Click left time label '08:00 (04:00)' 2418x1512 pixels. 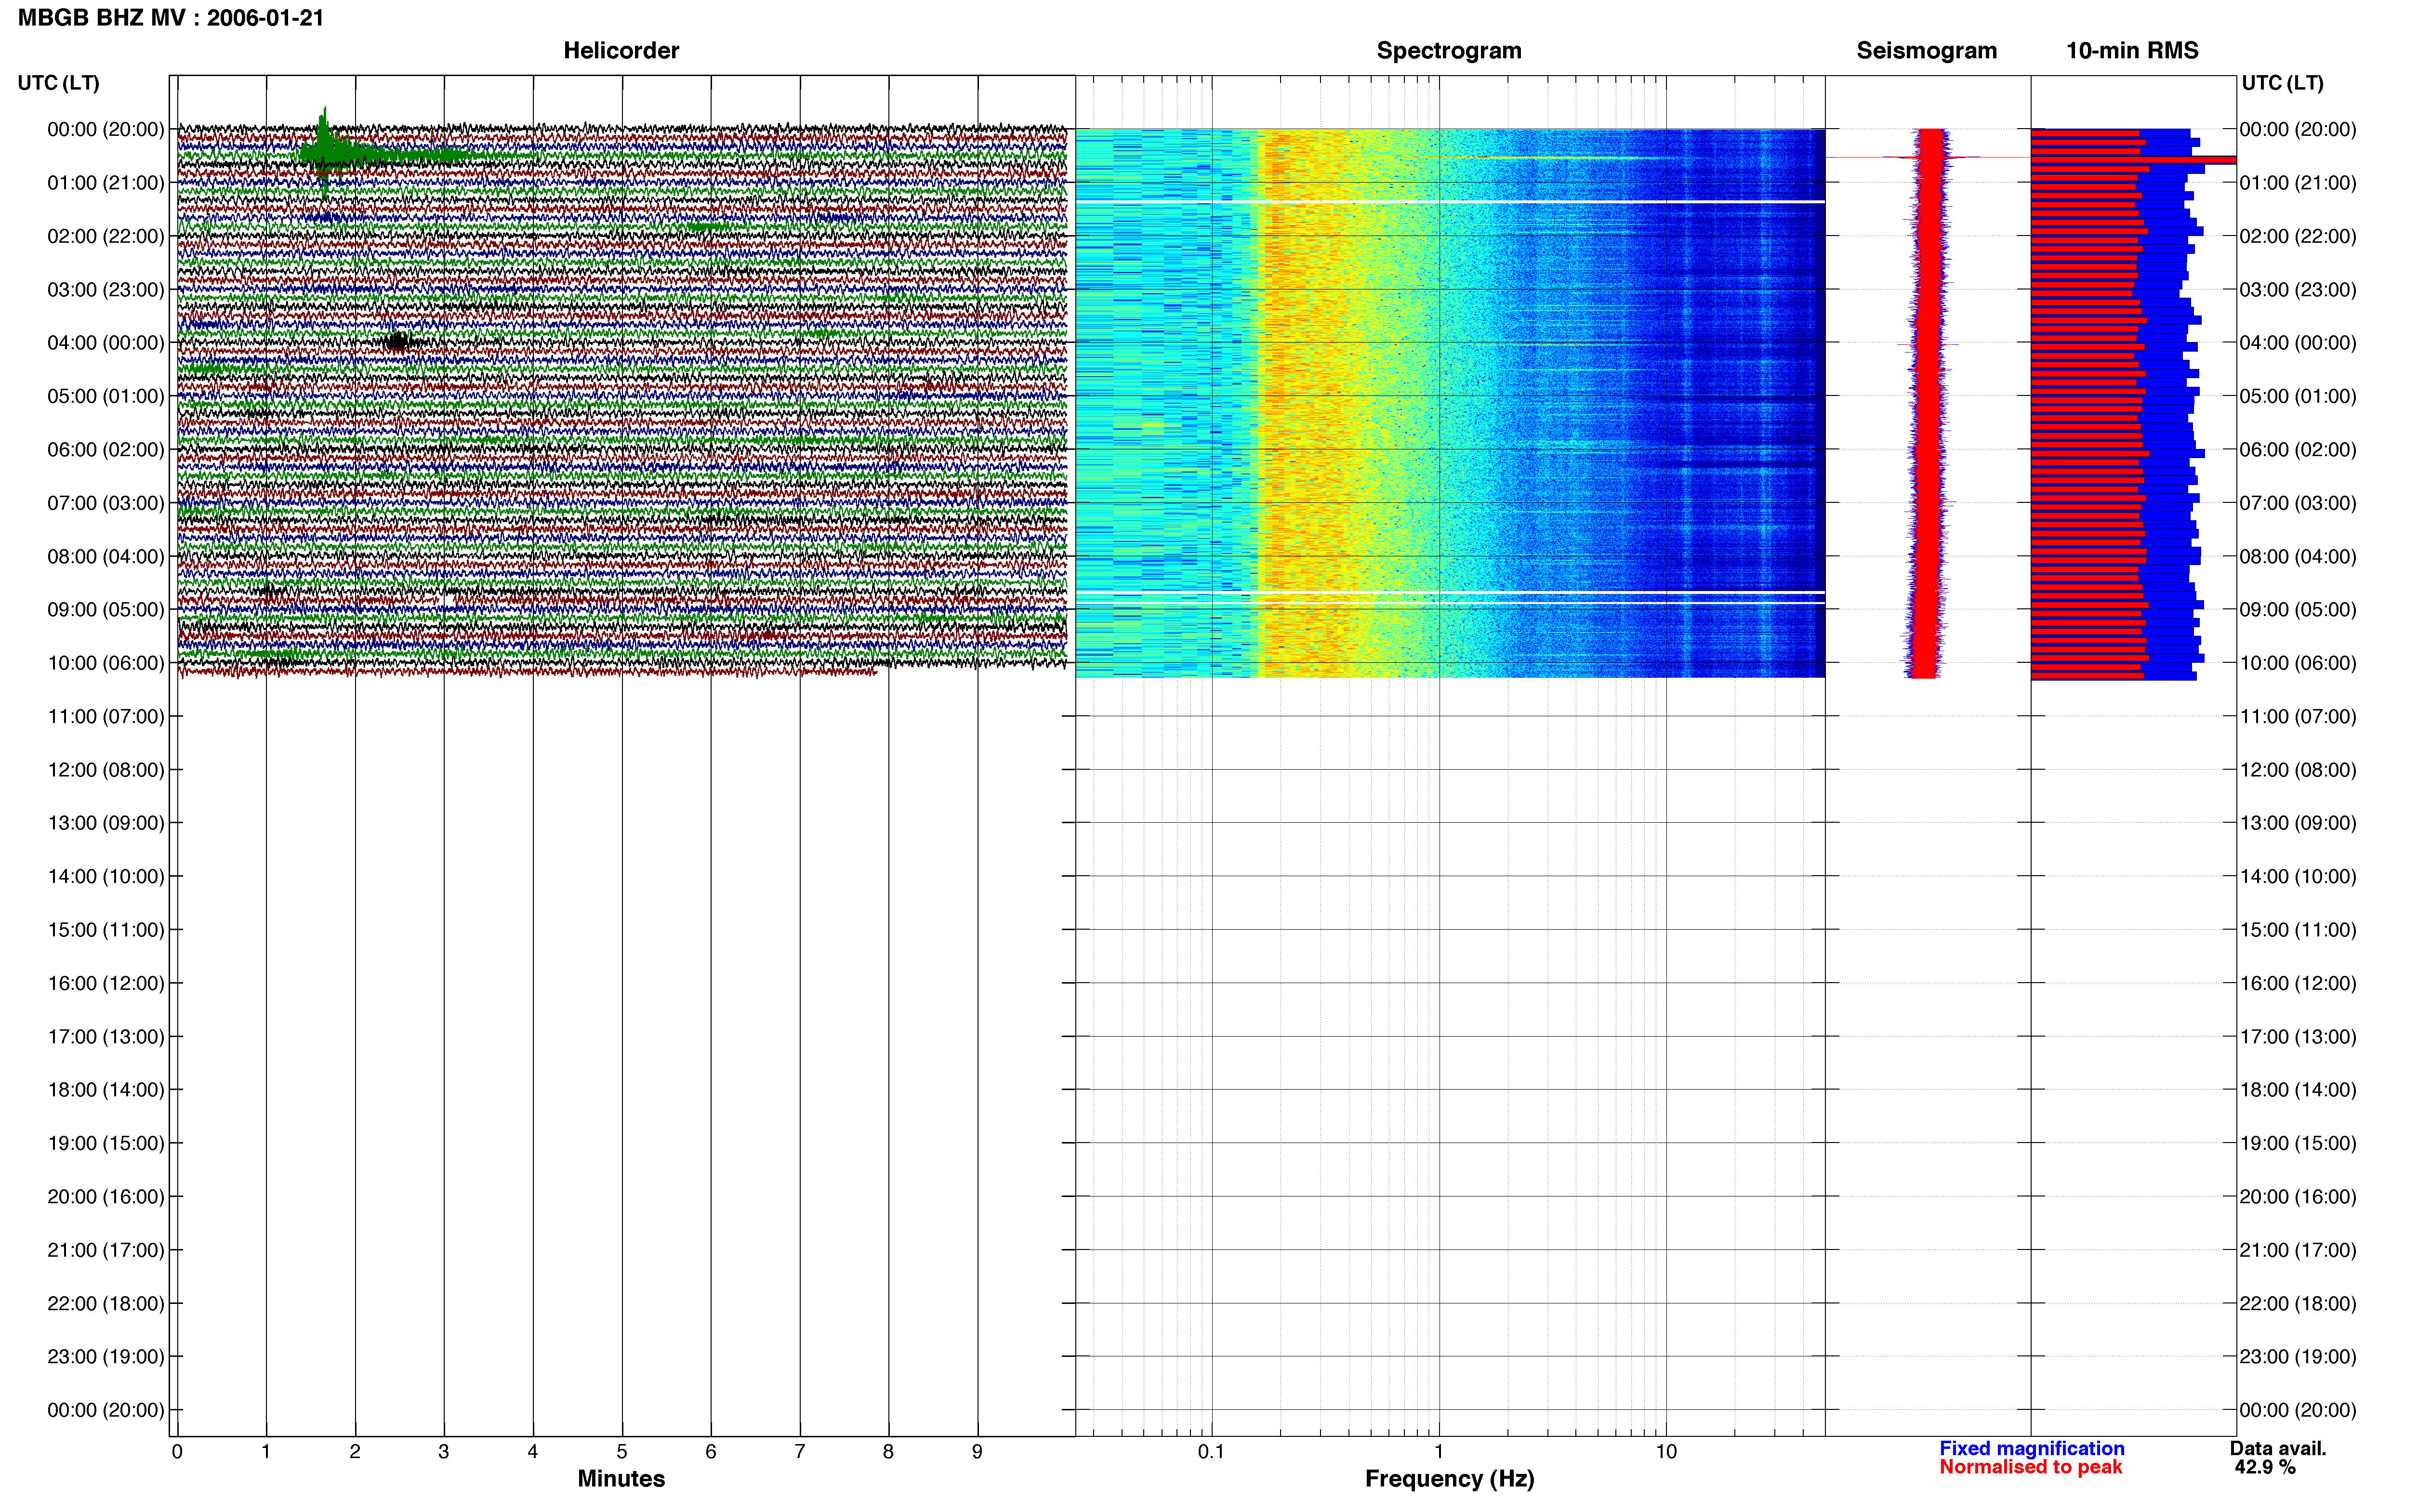[x=106, y=556]
